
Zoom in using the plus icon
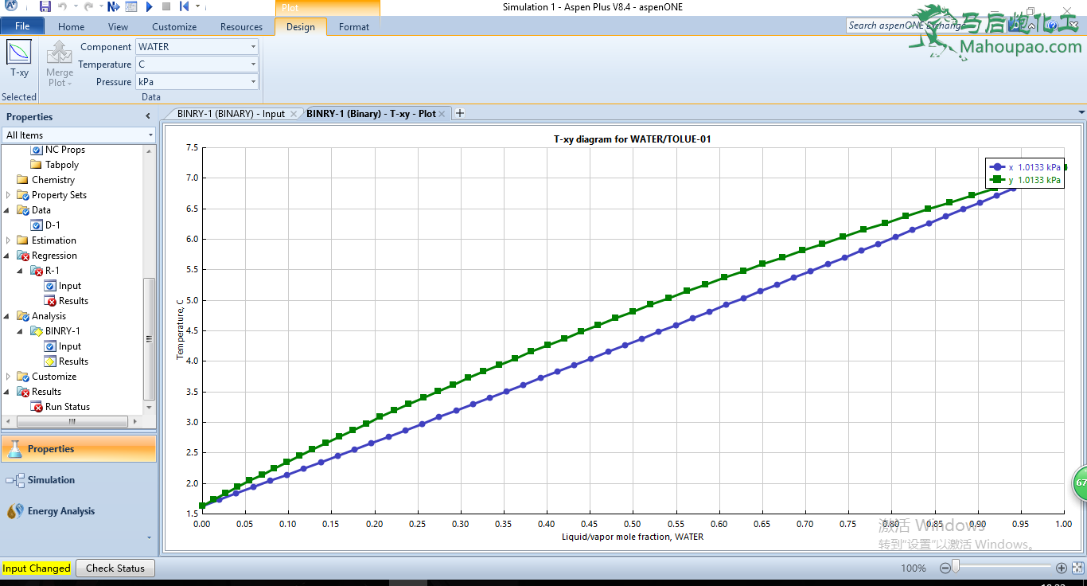point(1061,568)
